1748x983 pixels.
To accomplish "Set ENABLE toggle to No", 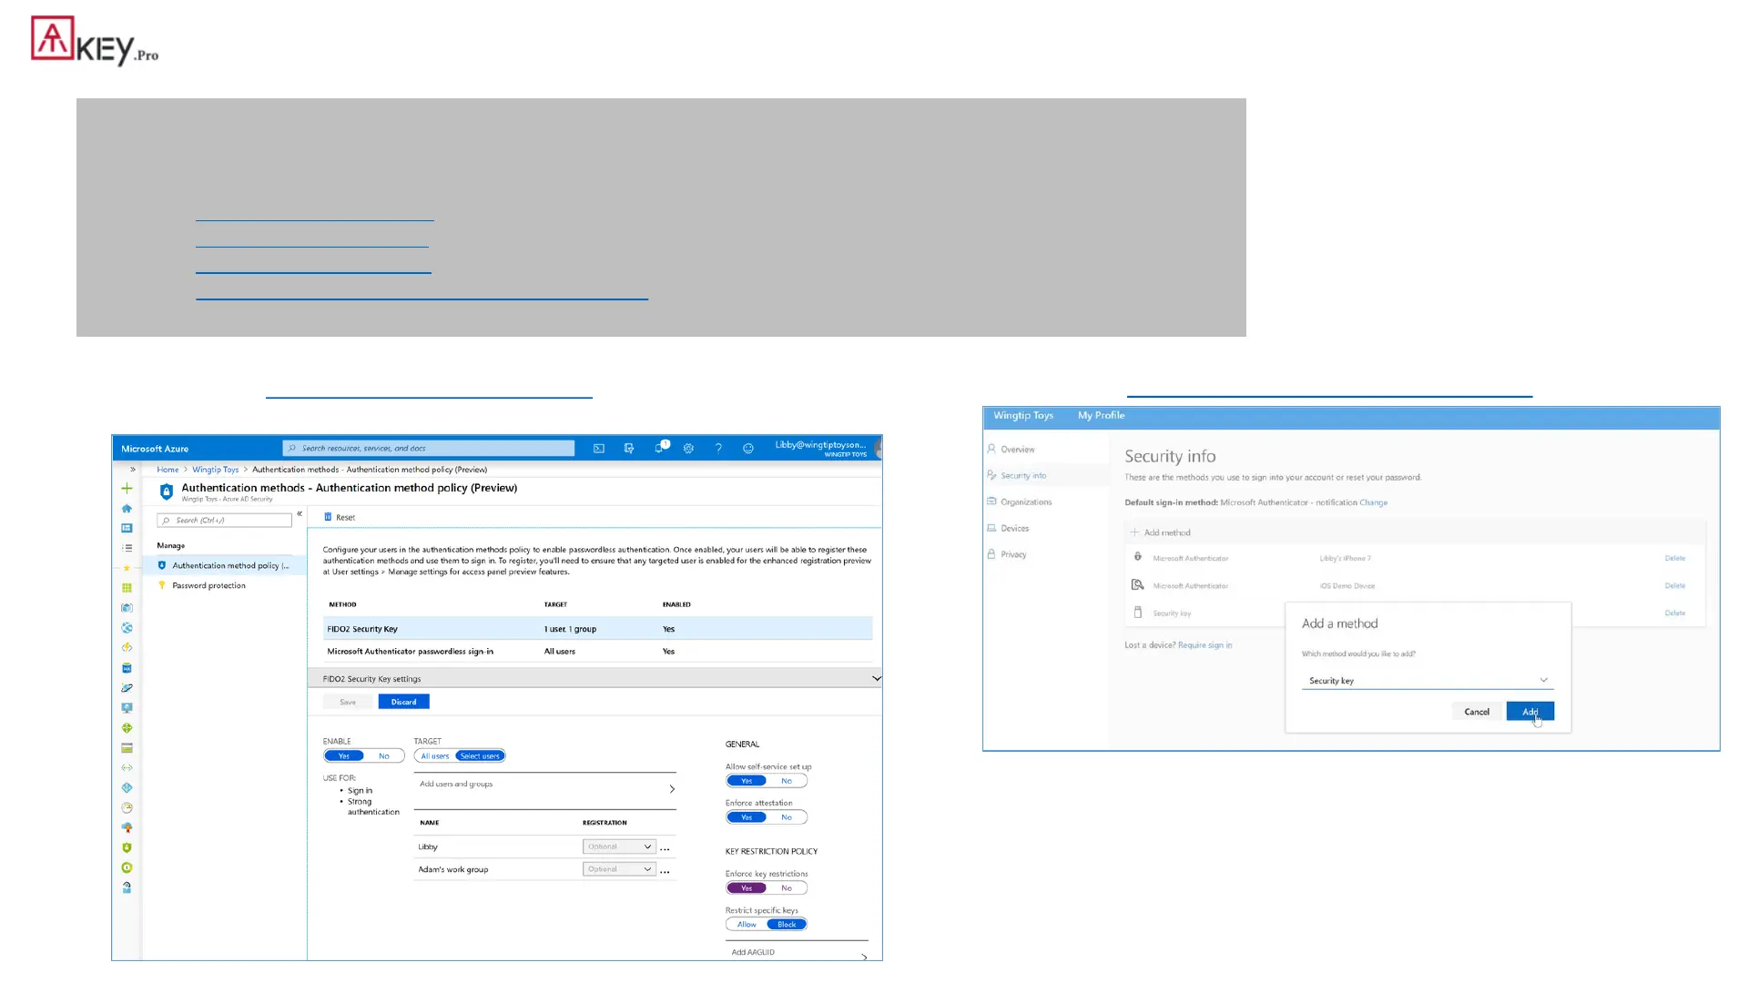I will point(384,756).
